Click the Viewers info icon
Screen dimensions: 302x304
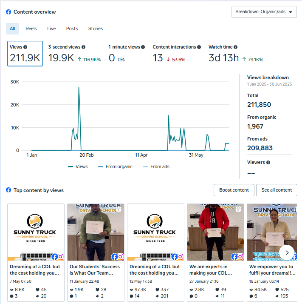268,162
